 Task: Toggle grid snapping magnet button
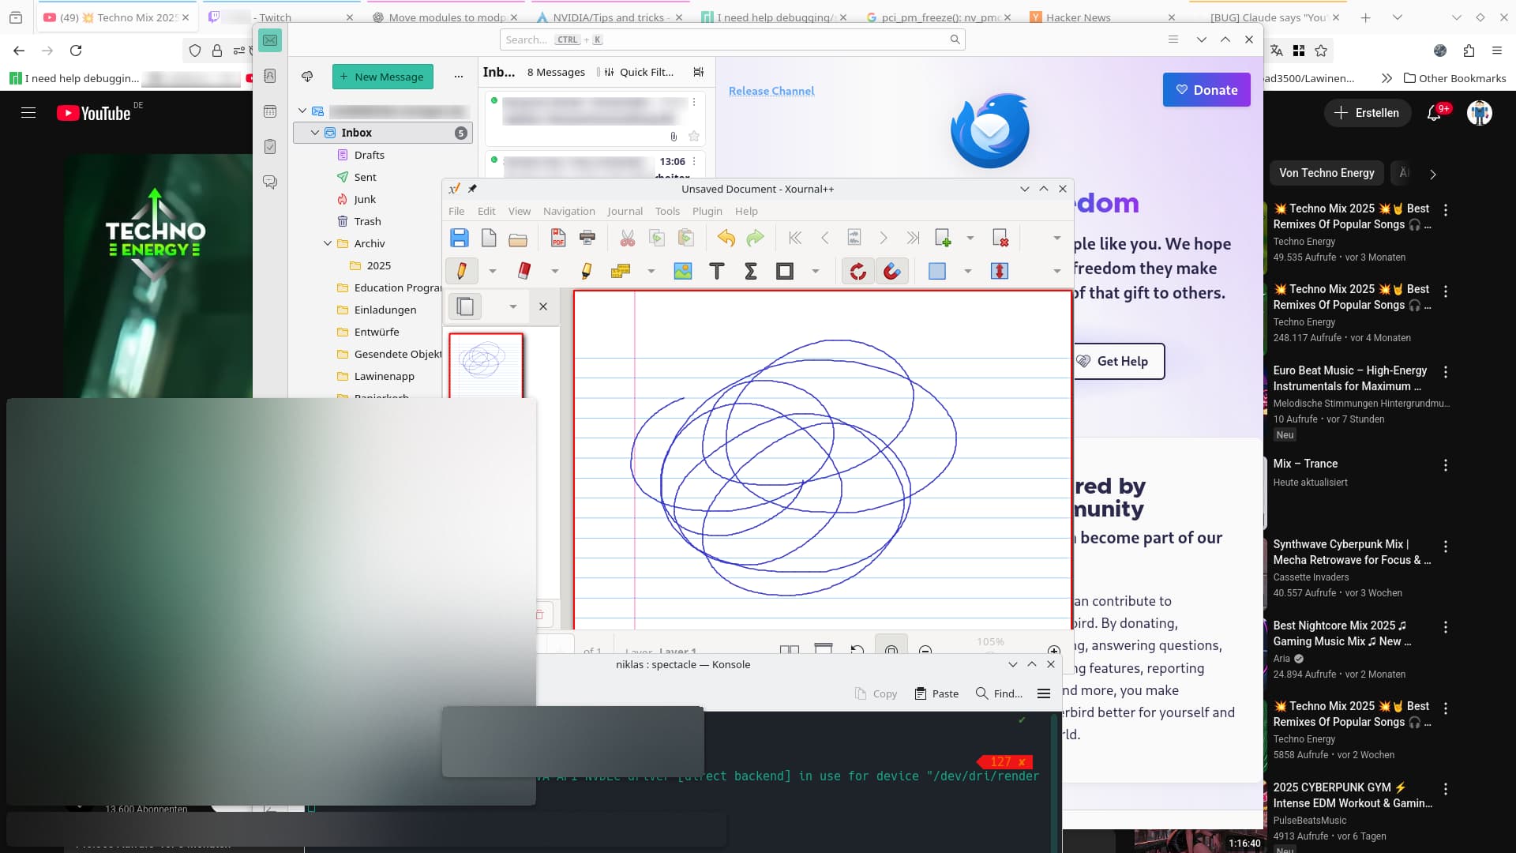click(x=892, y=271)
